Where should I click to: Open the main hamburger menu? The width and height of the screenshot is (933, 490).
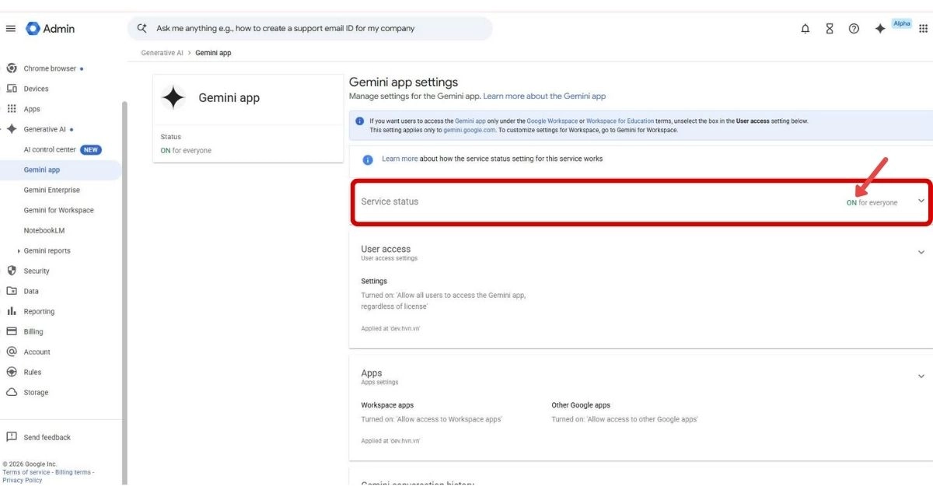11,29
